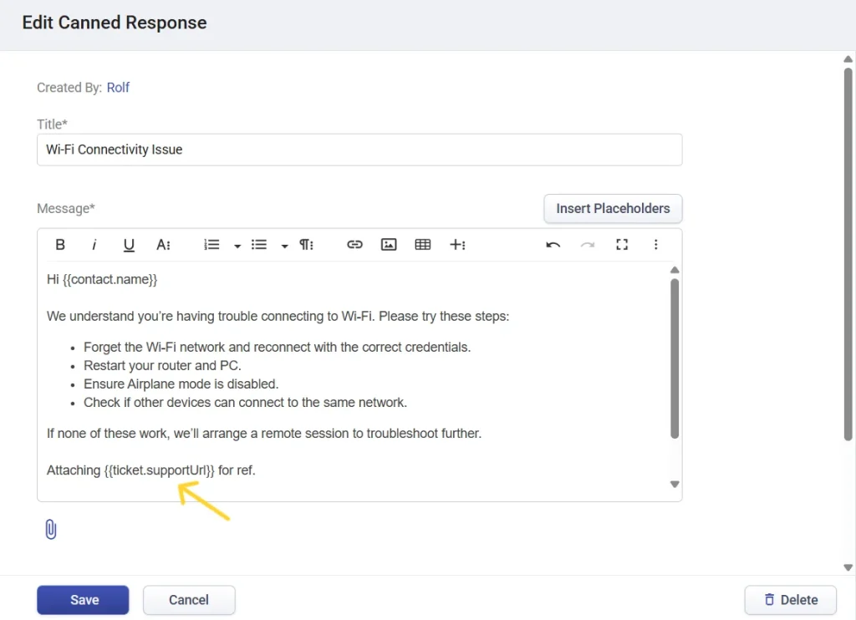
Task: Switch editor to fullscreen mode
Action: pyautogui.click(x=622, y=245)
